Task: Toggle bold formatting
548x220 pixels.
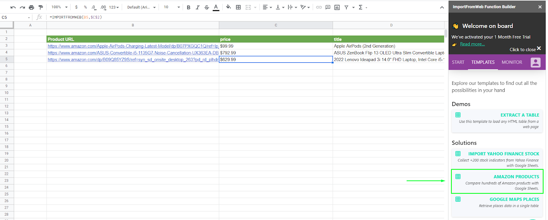Action: (188, 7)
